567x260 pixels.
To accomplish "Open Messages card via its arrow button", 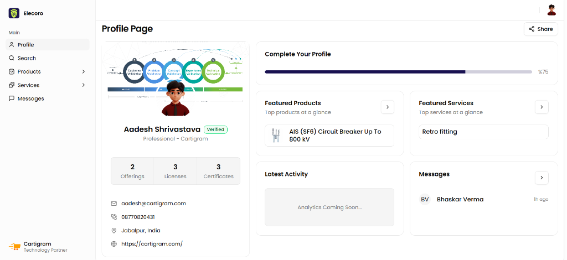I will tap(542, 178).
